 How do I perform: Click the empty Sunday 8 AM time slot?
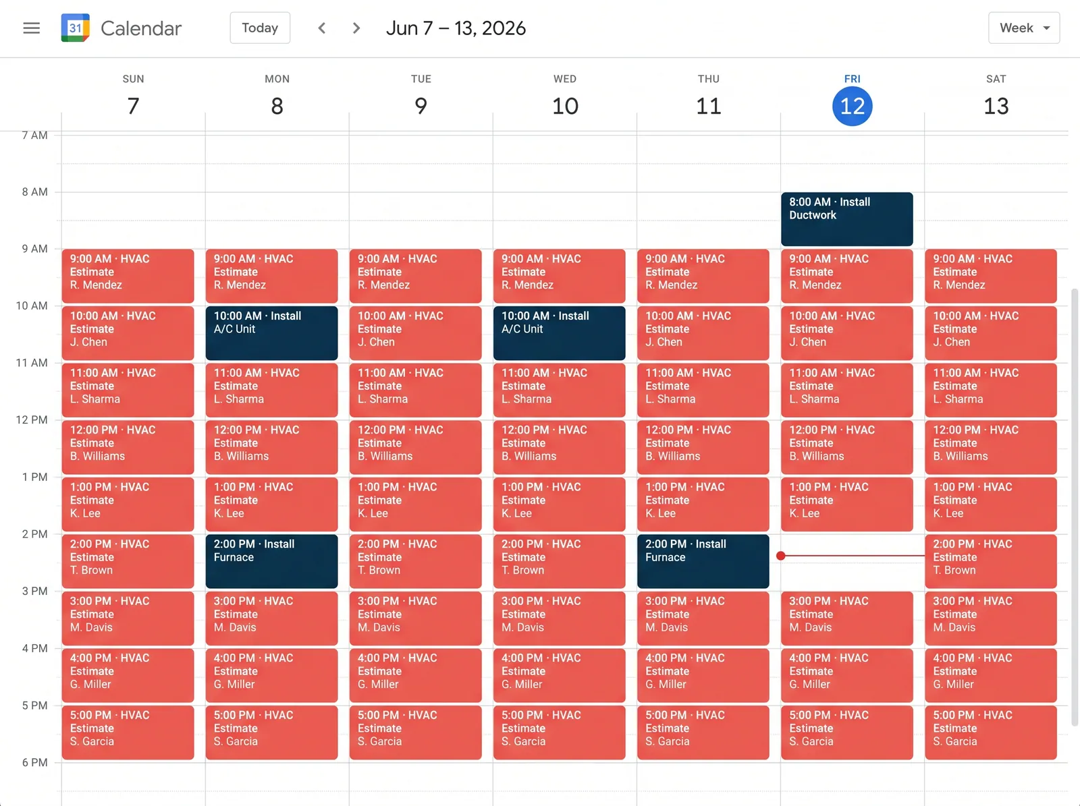coord(133,220)
